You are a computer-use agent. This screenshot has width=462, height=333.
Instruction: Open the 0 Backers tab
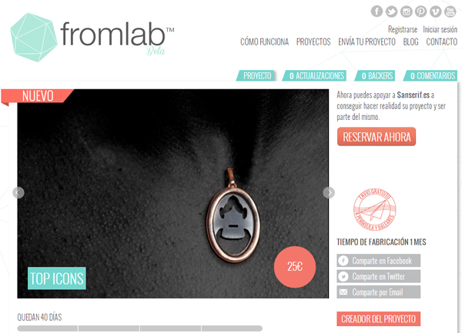(x=375, y=75)
